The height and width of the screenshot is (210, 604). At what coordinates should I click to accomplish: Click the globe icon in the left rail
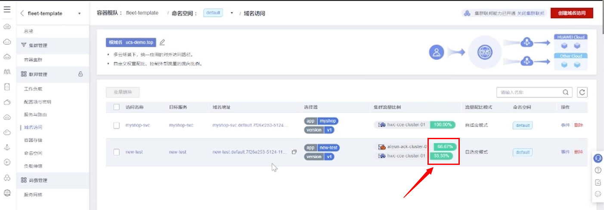[7, 193]
